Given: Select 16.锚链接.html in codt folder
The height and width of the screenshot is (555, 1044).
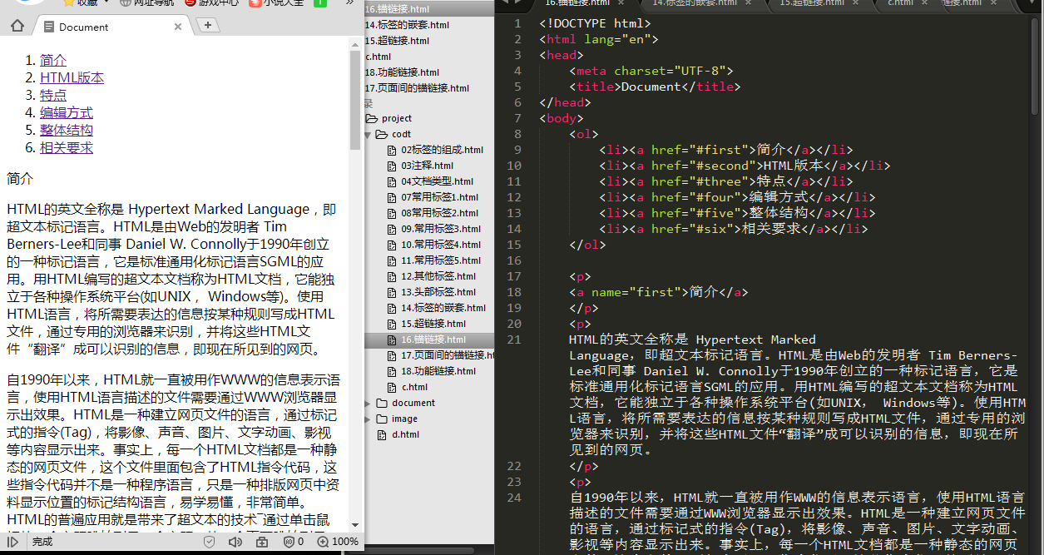Looking at the screenshot, I should [x=433, y=339].
